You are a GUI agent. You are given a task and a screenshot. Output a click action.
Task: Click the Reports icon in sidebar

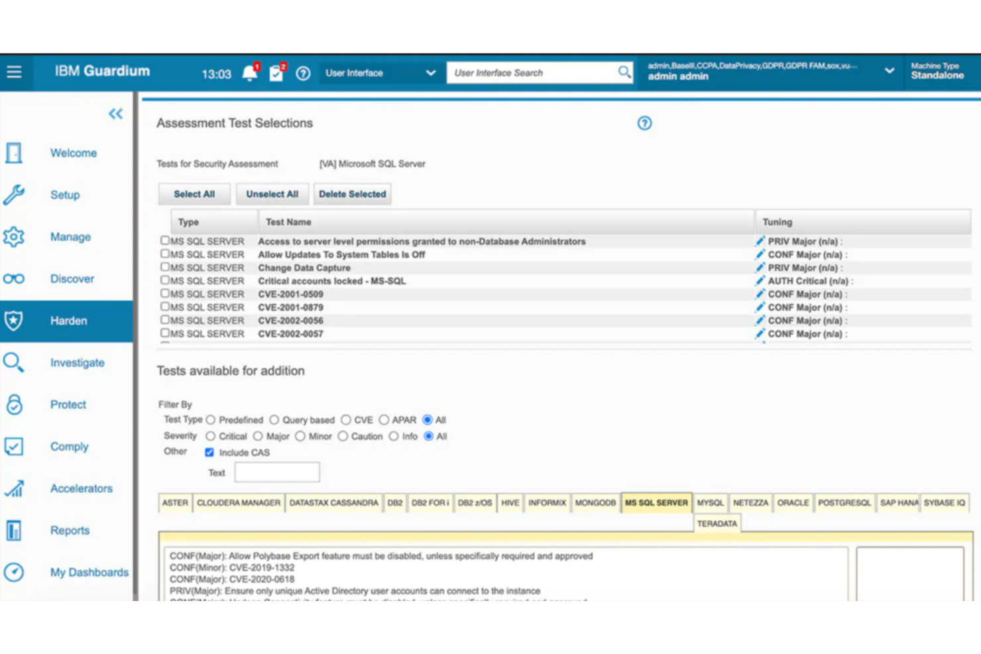(x=14, y=530)
